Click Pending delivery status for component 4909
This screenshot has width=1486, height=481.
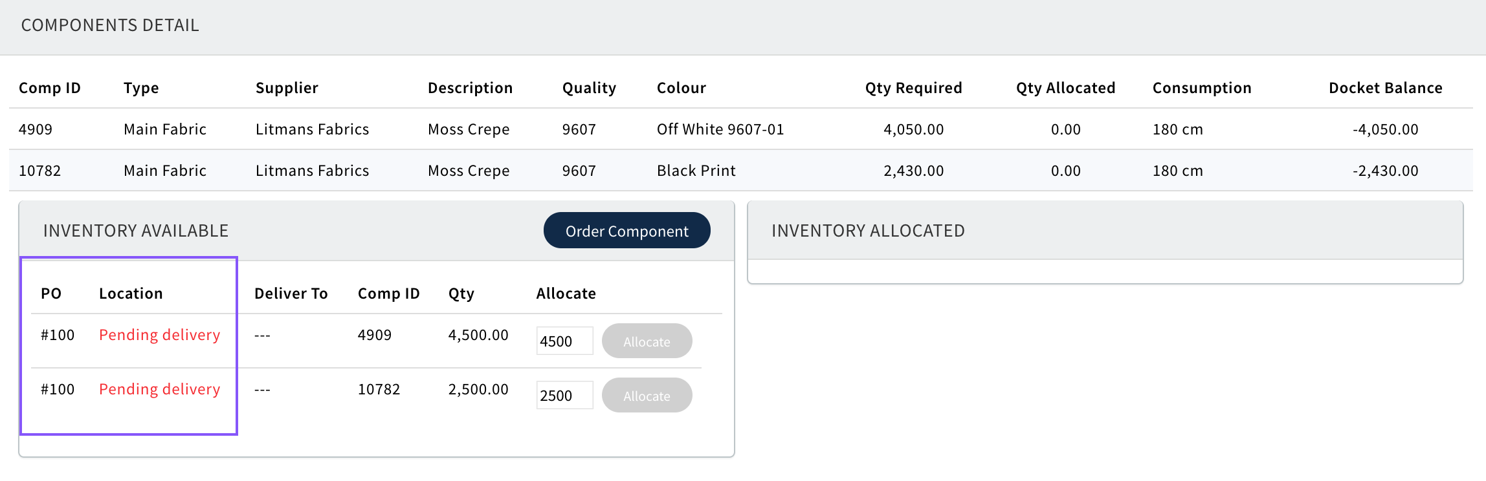click(159, 335)
